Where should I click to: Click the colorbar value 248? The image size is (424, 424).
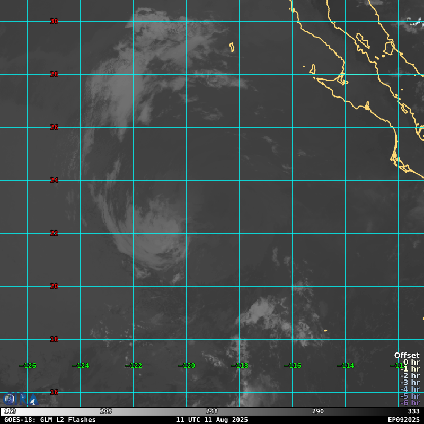(x=212, y=411)
